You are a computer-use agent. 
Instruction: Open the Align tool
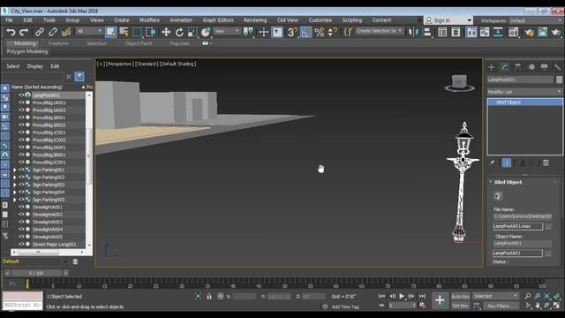427,33
